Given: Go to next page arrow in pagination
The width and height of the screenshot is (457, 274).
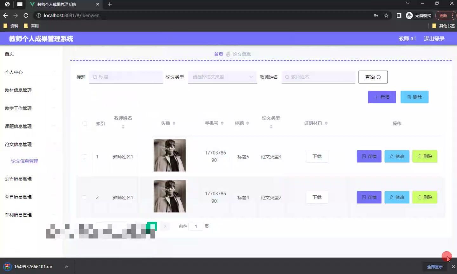Looking at the screenshot, I should (x=165, y=226).
